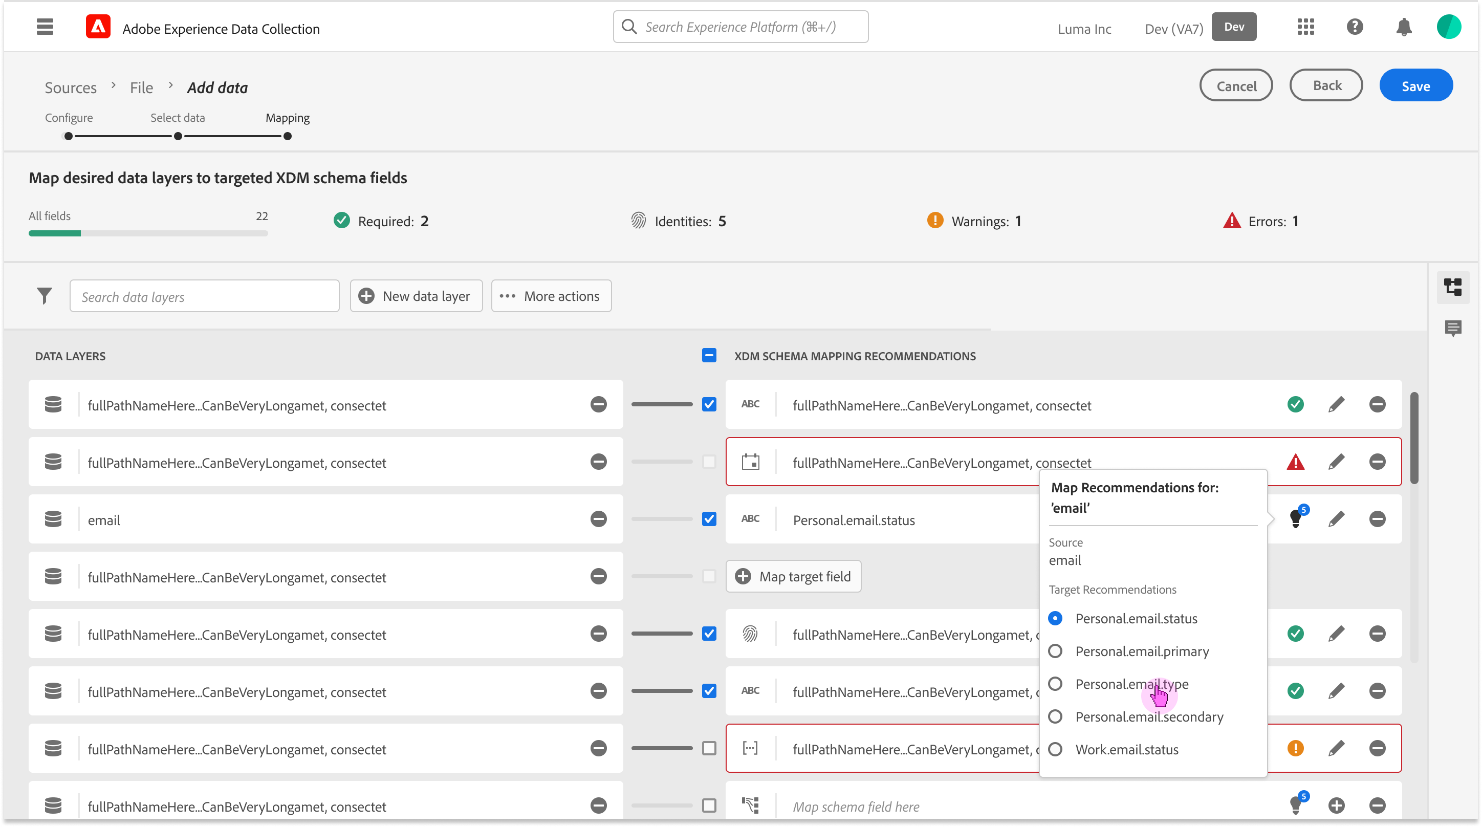
Task: Click the lightbulb recommendations icon for the email row
Action: point(1296,518)
